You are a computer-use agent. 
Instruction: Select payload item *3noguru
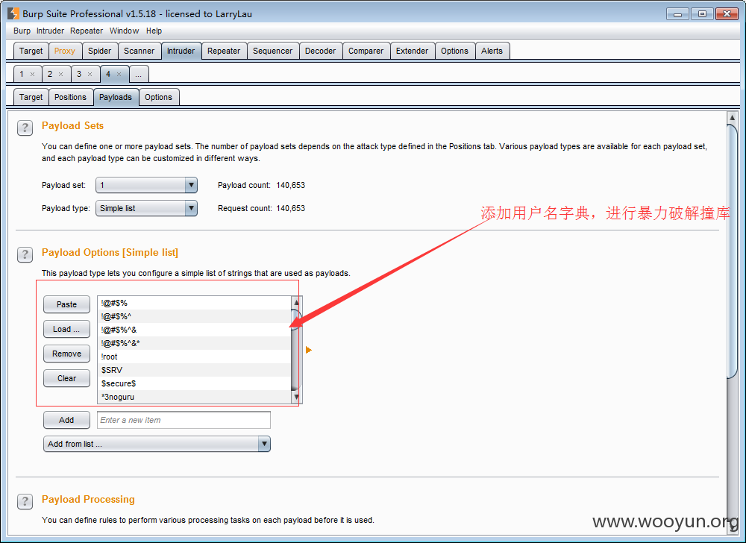coord(194,397)
